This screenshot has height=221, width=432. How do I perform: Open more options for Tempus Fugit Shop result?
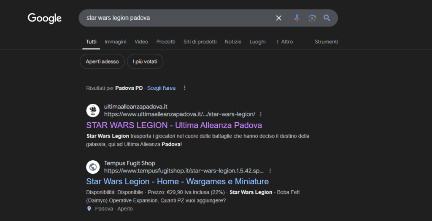point(270,171)
